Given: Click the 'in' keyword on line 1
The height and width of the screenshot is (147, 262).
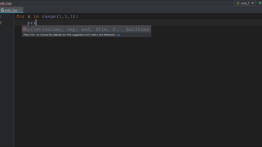Looking at the screenshot, I should [x=36, y=16].
